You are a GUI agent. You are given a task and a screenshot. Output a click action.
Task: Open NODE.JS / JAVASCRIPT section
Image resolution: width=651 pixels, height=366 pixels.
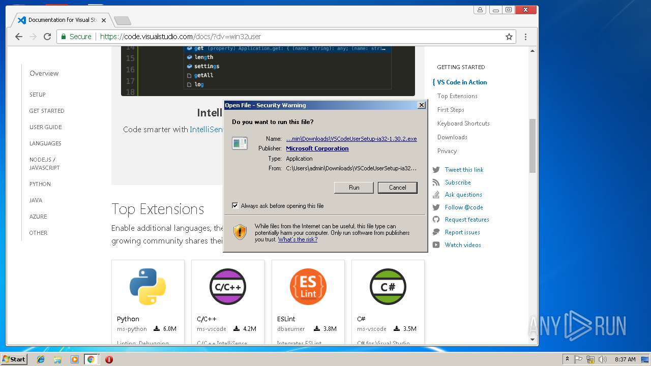click(45, 164)
